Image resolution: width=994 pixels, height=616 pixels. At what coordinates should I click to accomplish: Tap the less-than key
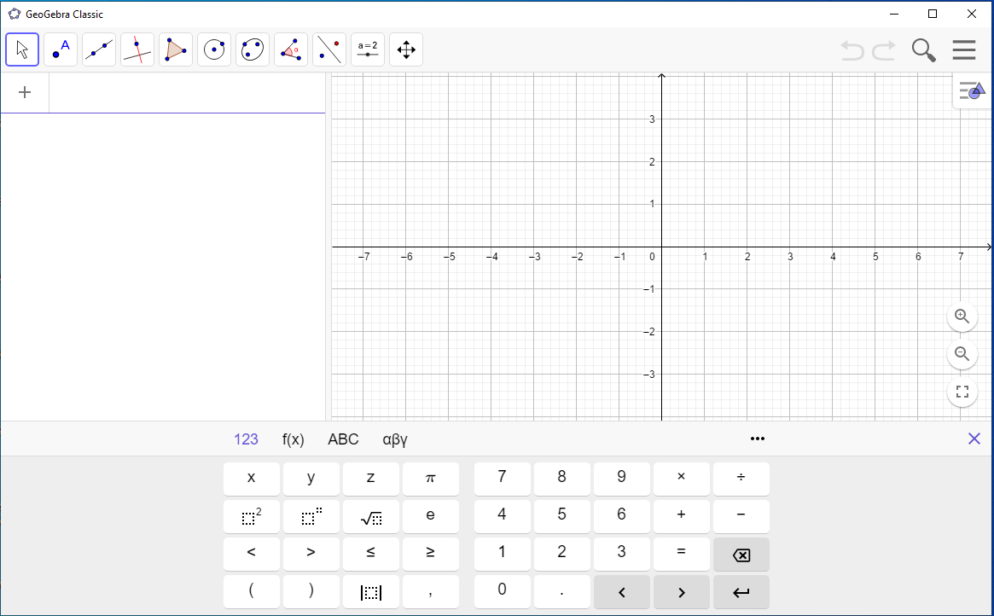(252, 554)
